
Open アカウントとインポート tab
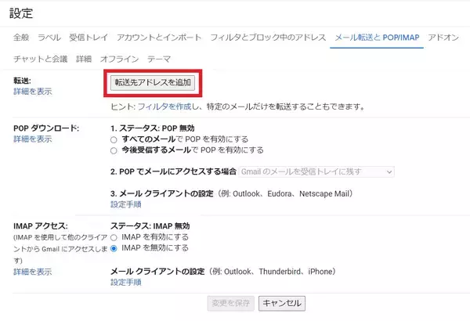(159, 38)
